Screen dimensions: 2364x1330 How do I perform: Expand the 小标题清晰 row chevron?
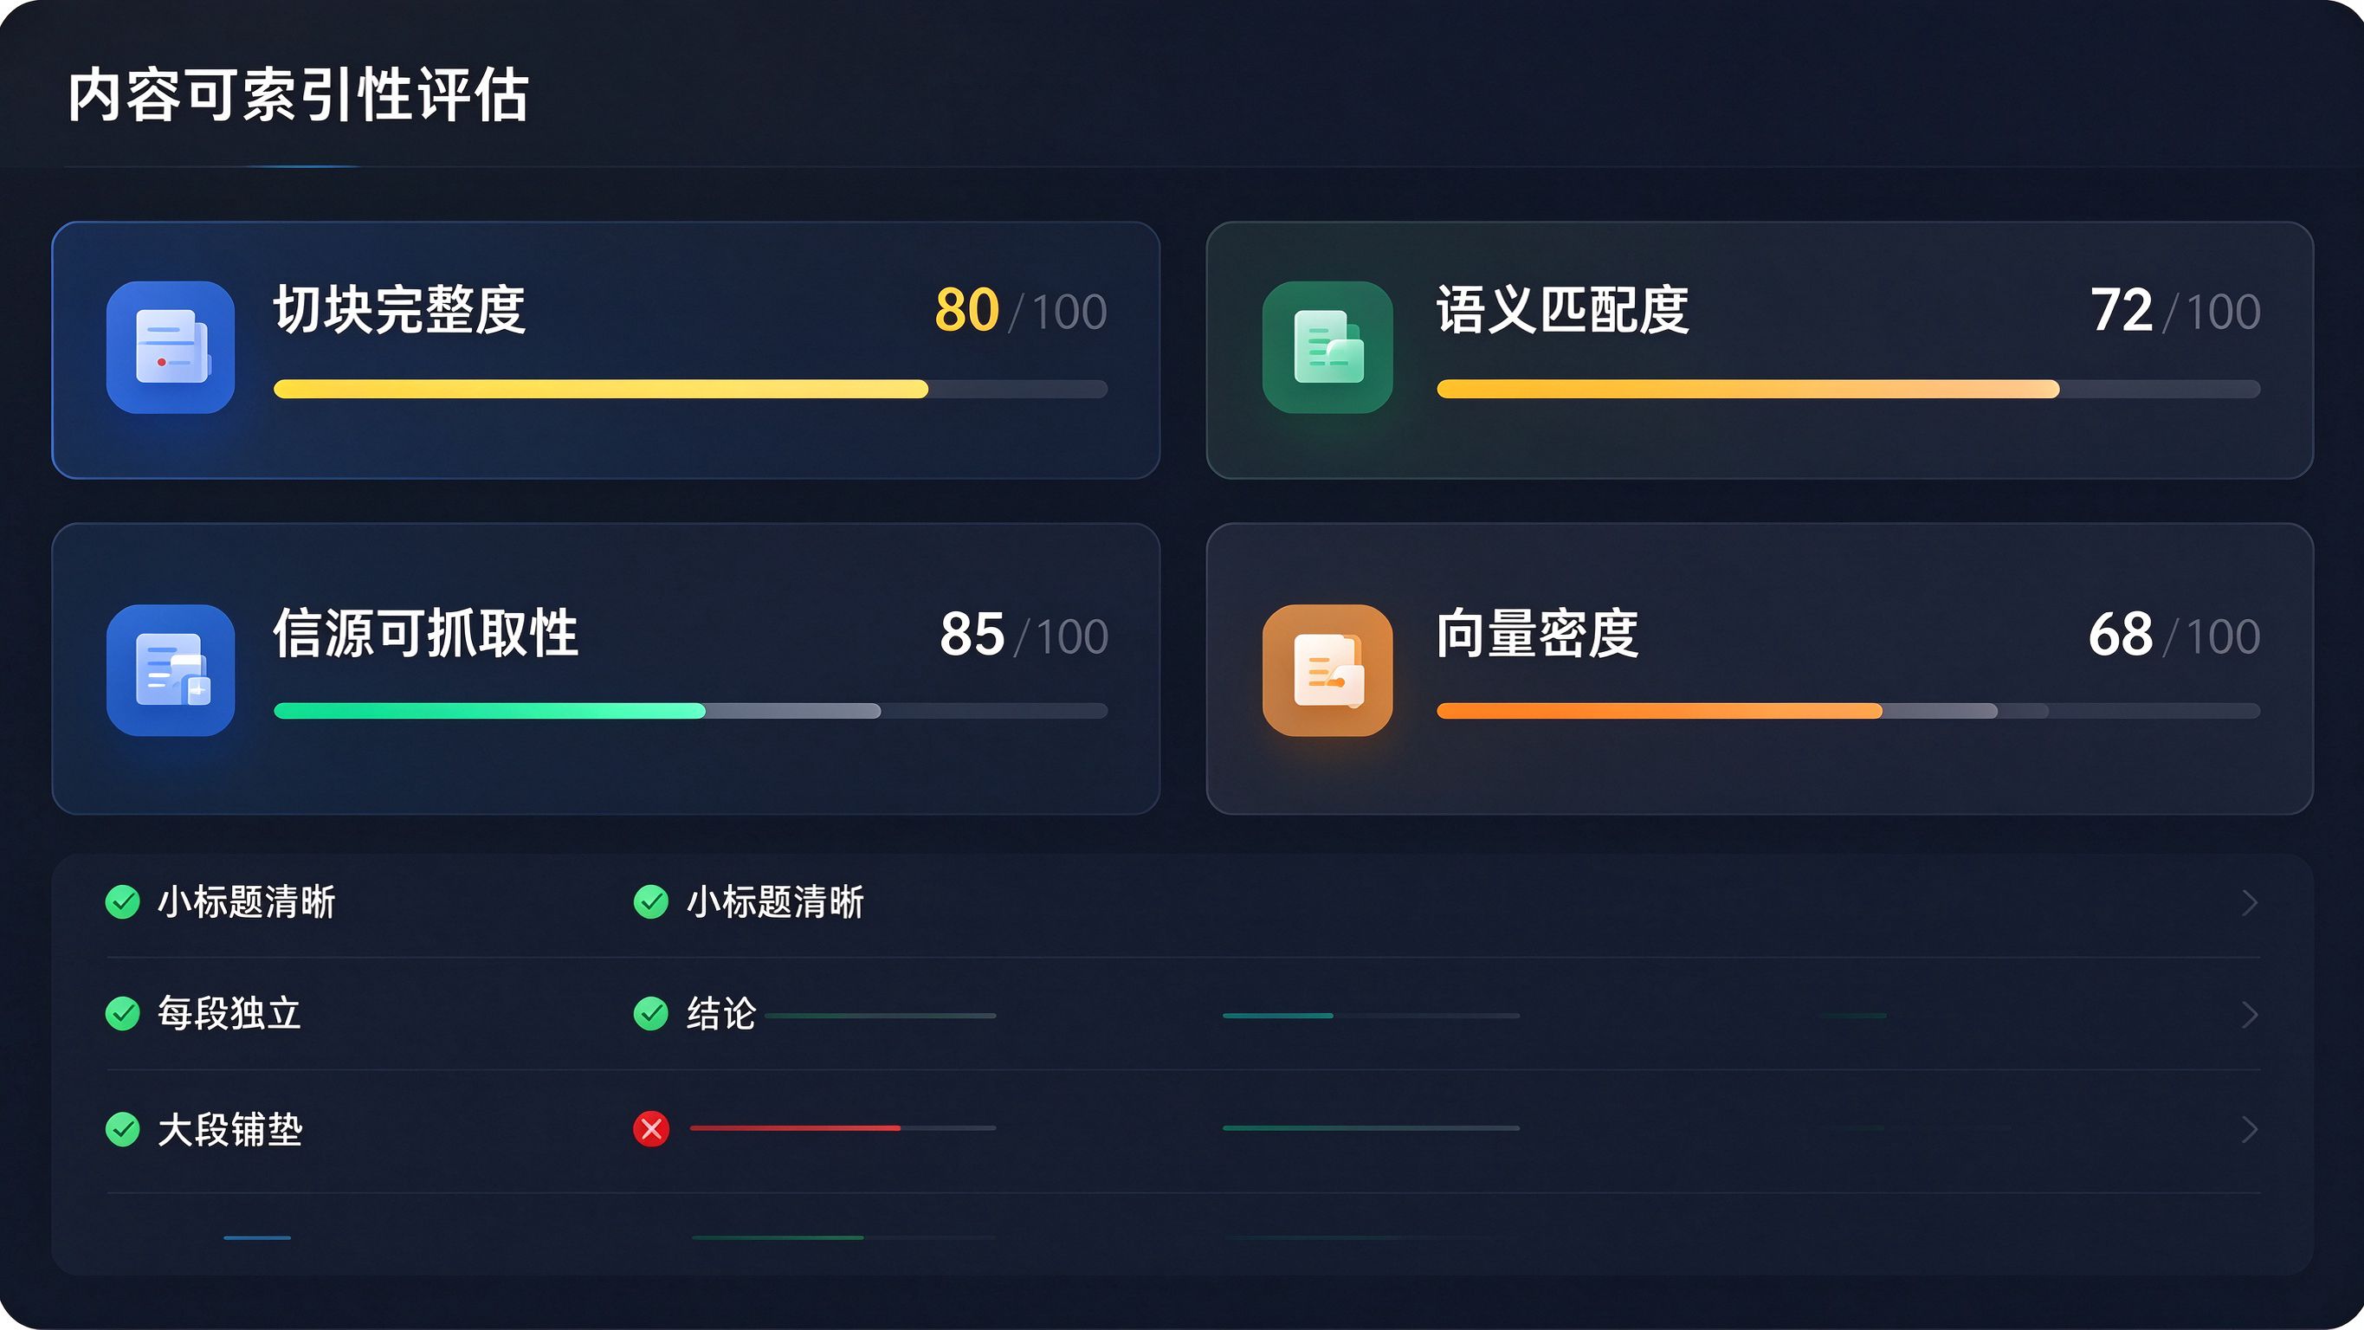point(2250,903)
